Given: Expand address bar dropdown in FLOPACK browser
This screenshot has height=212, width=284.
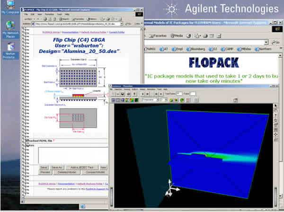Looking at the screenshot, I should coord(122,24).
